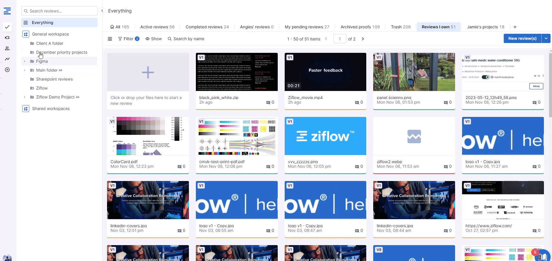Screen dimensions: 552x261
Task: Switch to grid view icon
Action: 110,39
